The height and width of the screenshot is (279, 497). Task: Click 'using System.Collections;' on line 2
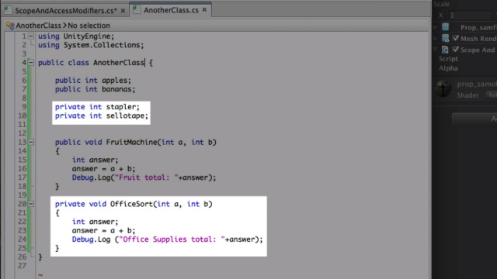pyautogui.click(x=91, y=45)
